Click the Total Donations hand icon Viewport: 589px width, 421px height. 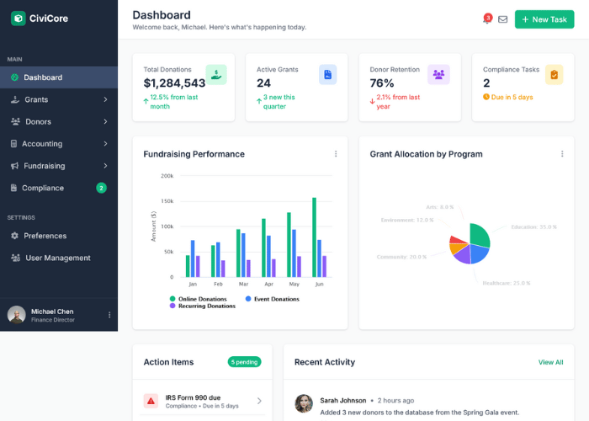[216, 74]
